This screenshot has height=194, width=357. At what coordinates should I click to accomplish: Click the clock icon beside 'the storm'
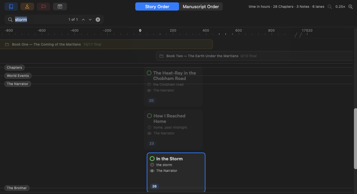pyautogui.click(x=152, y=165)
